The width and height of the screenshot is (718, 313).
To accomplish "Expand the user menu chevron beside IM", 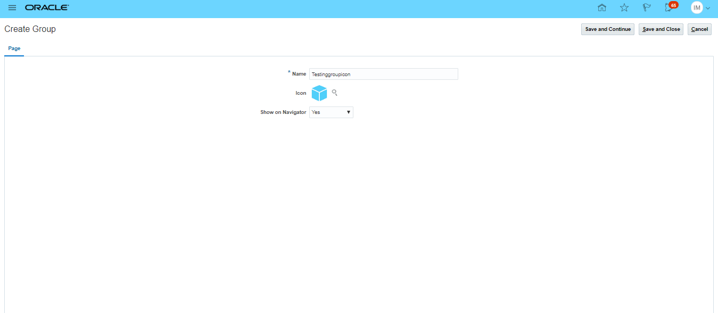I will [x=708, y=9].
